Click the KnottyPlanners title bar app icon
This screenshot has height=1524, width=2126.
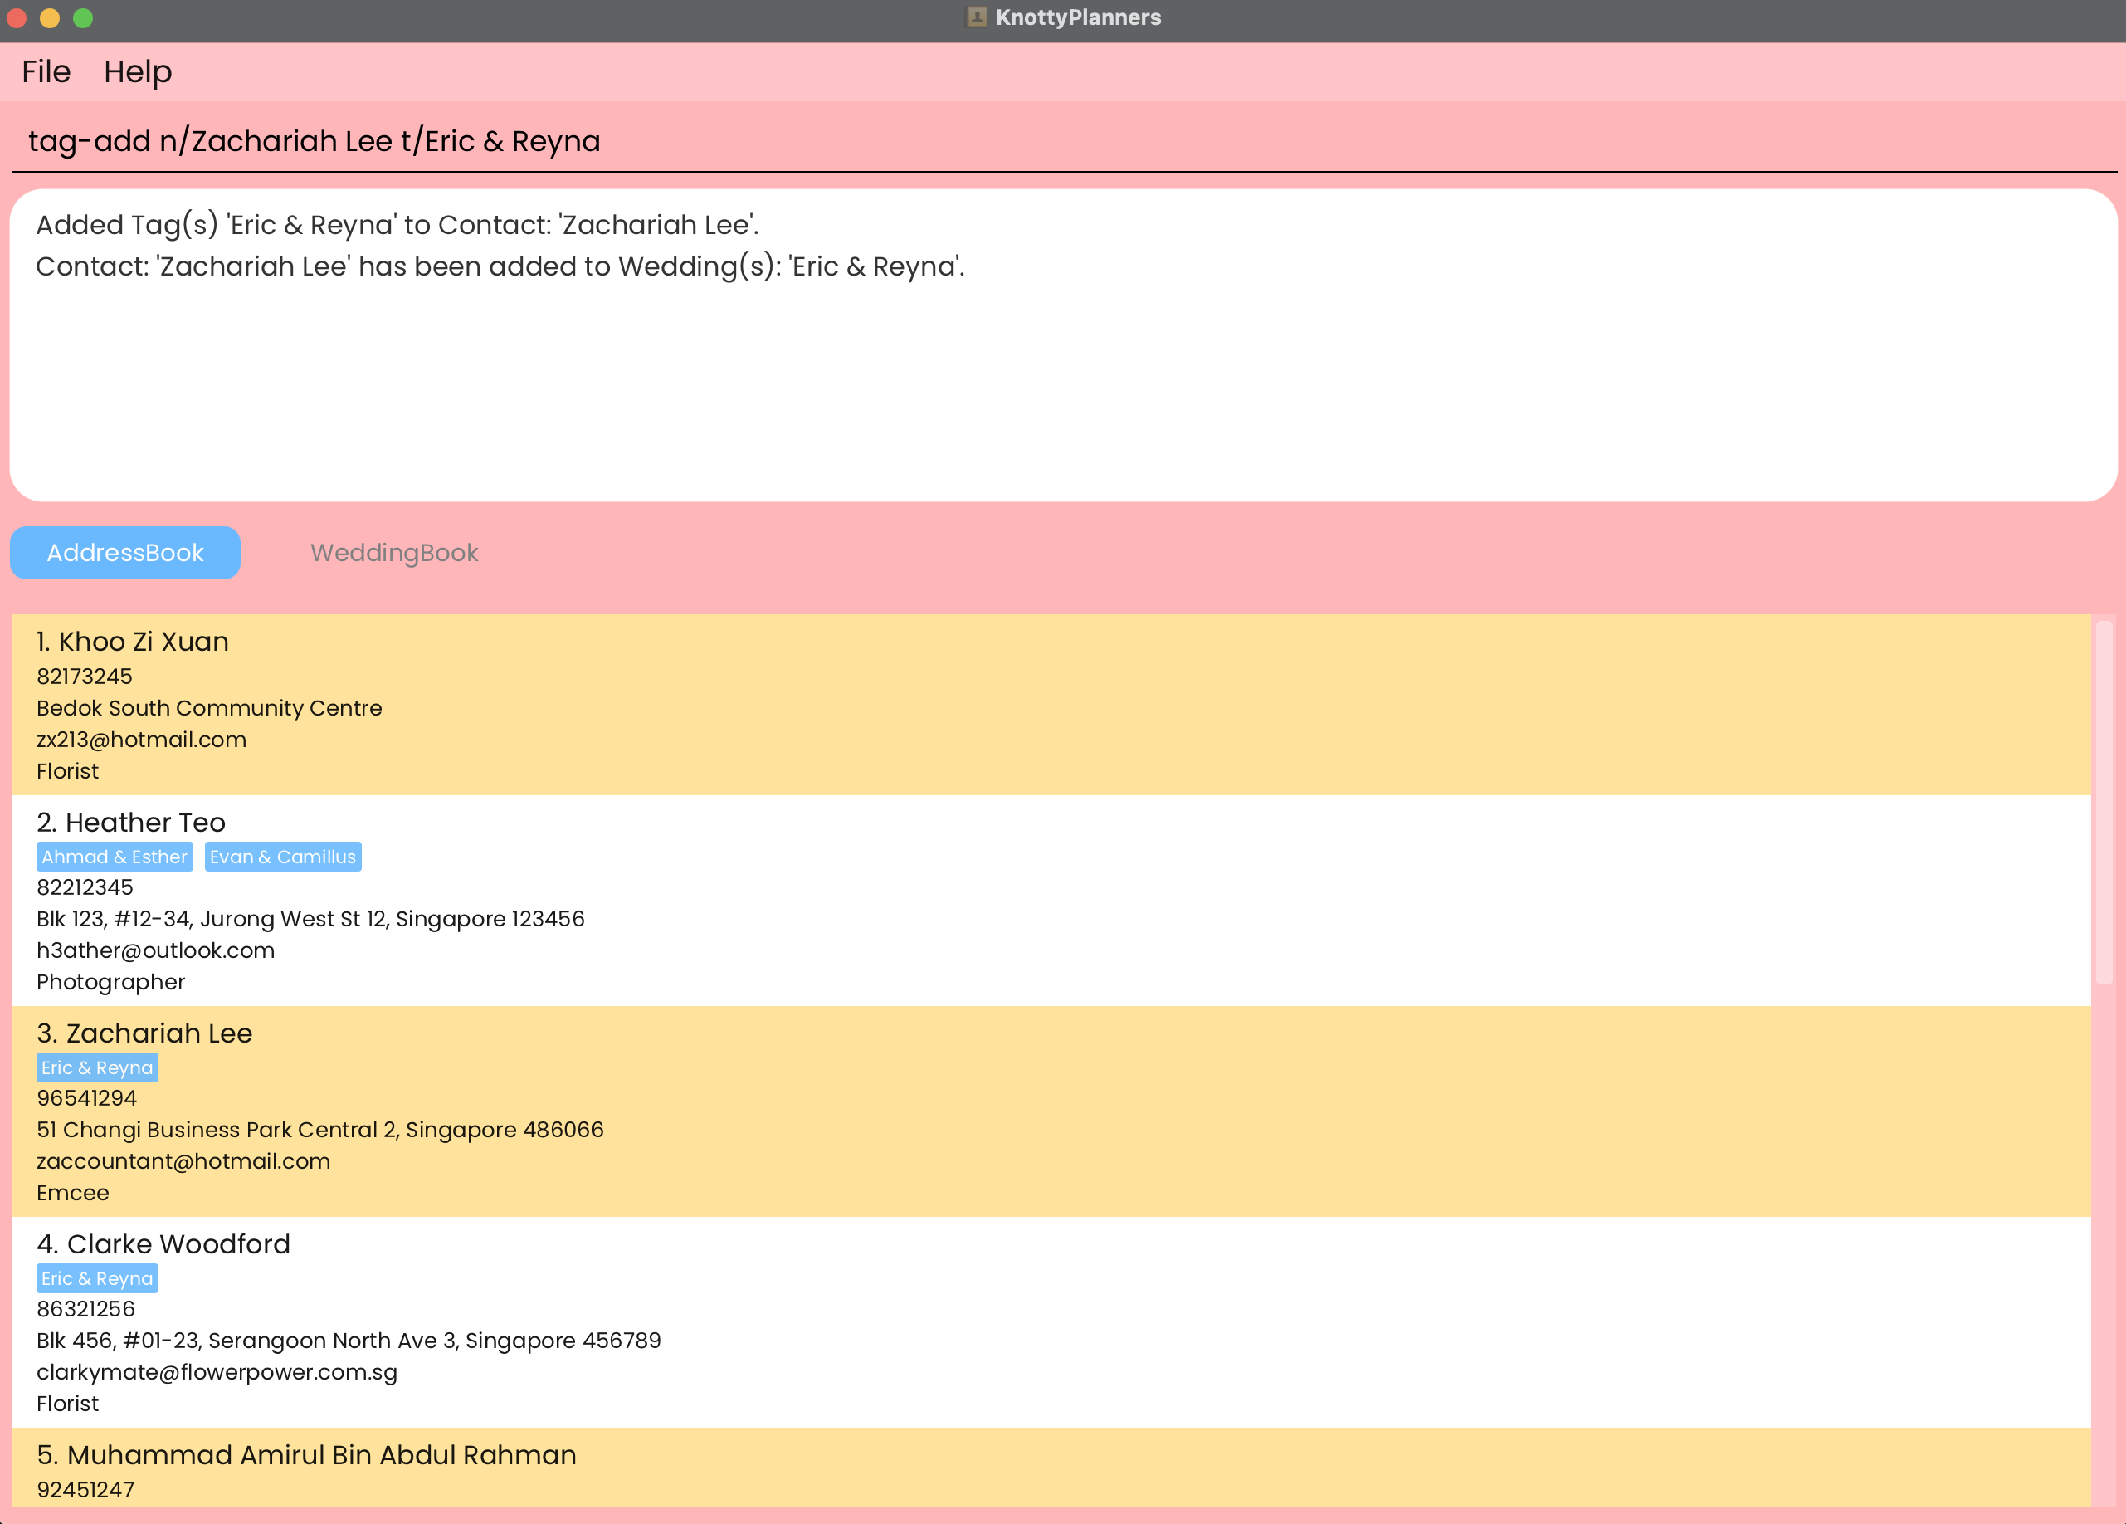click(x=976, y=17)
